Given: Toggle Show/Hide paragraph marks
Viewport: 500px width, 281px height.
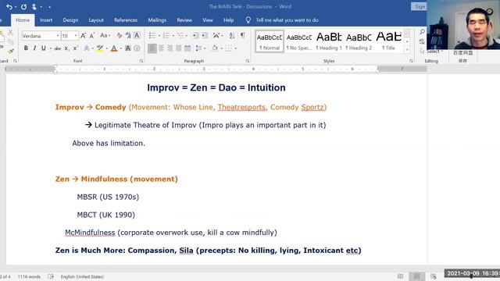Looking at the screenshot, I should coord(243,36).
